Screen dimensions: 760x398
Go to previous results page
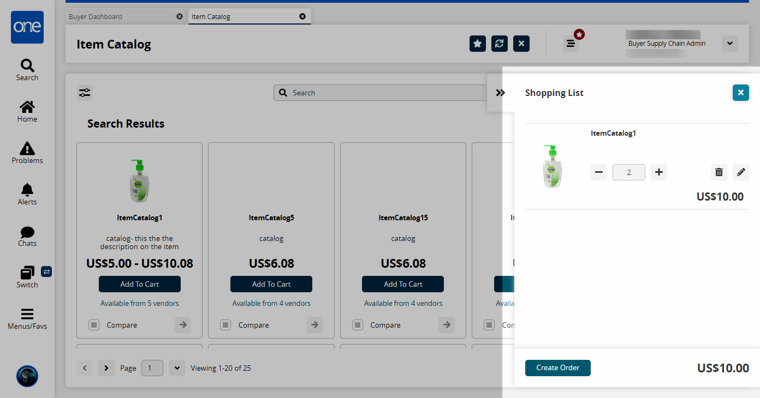85,368
